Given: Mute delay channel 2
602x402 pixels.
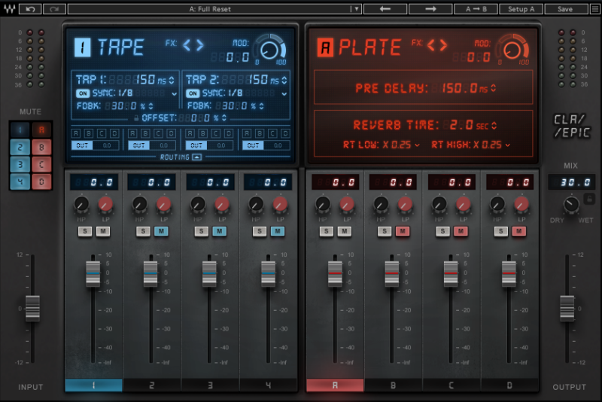Looking at the screenshot, I should (161, 231).
